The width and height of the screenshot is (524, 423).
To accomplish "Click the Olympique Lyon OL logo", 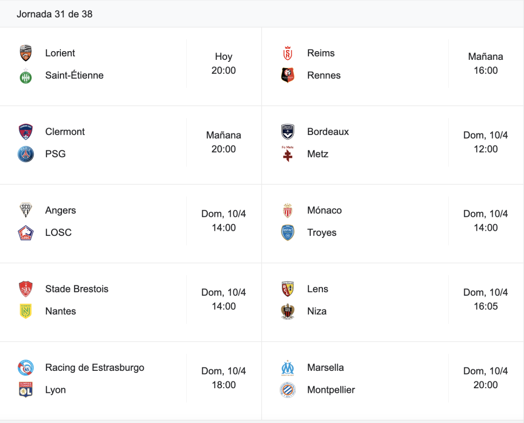I will (26, 390).
